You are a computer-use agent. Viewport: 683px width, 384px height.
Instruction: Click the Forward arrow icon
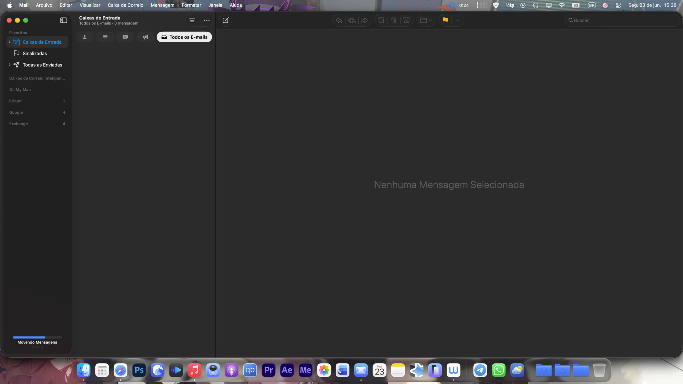tap(364, 20)
